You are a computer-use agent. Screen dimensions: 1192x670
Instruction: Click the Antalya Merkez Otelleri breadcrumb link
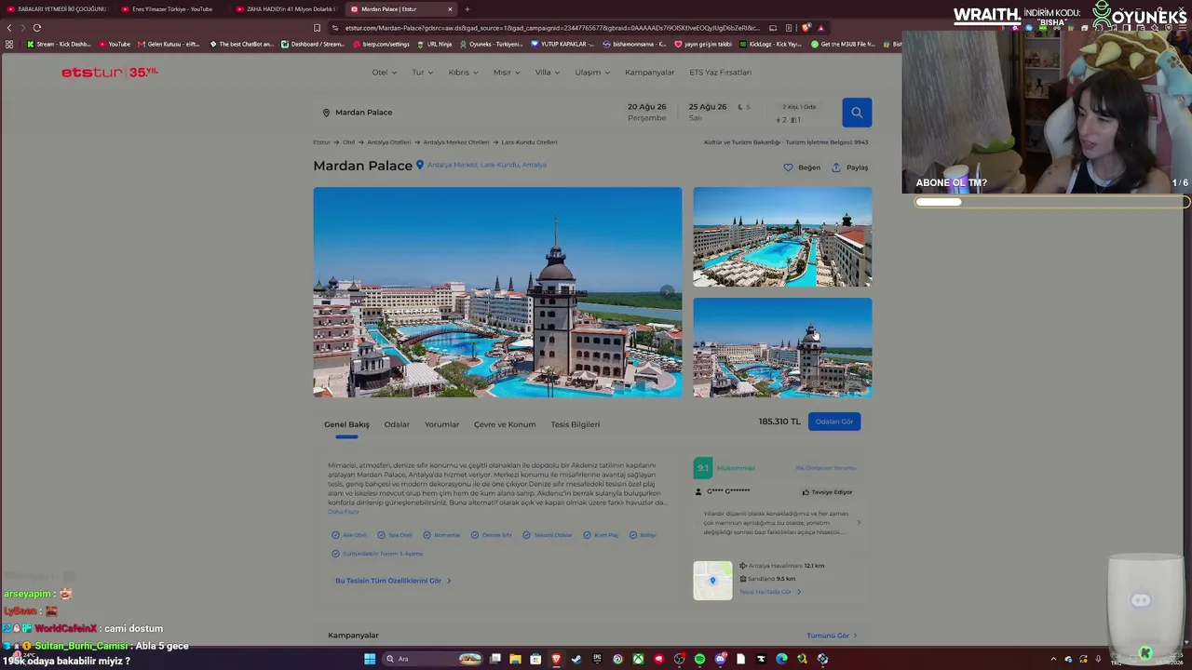[x=456, y=142]
